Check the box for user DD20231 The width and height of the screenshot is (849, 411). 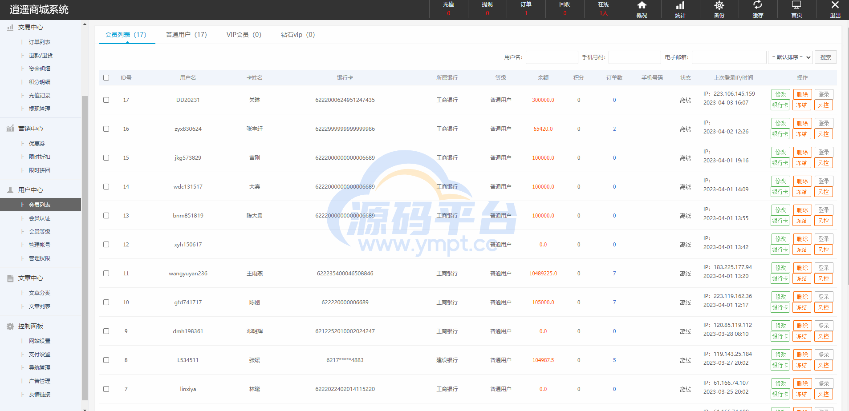tap(106, 100)
